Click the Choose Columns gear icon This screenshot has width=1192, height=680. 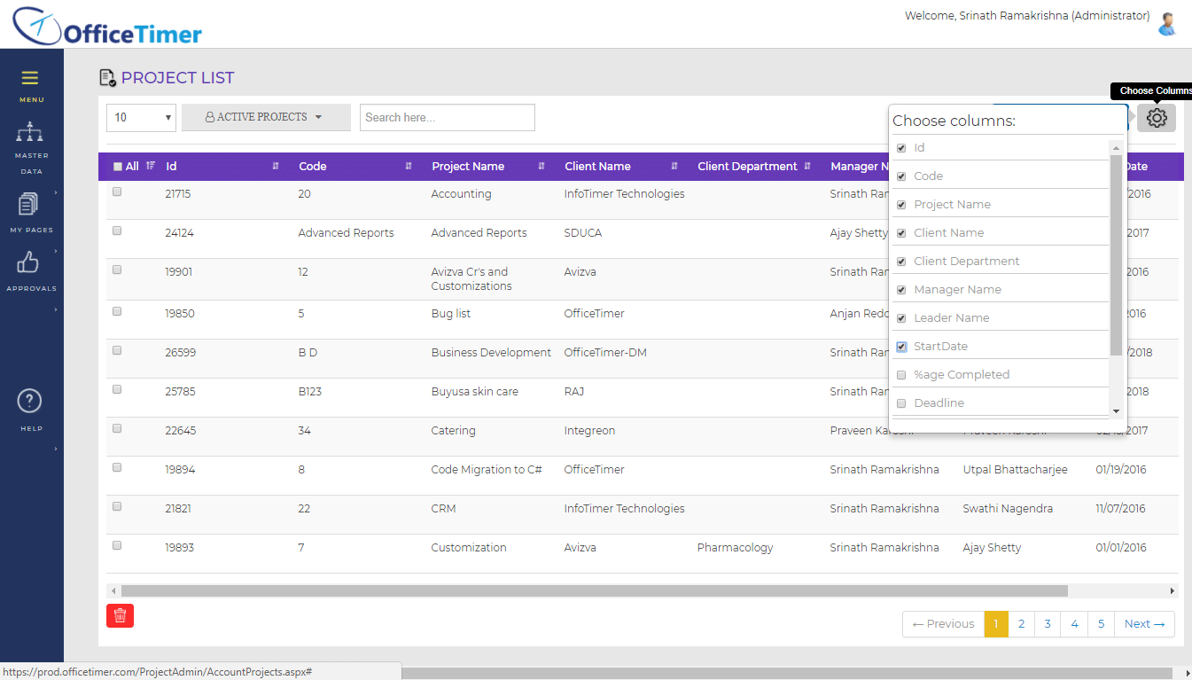(1157, 118)
